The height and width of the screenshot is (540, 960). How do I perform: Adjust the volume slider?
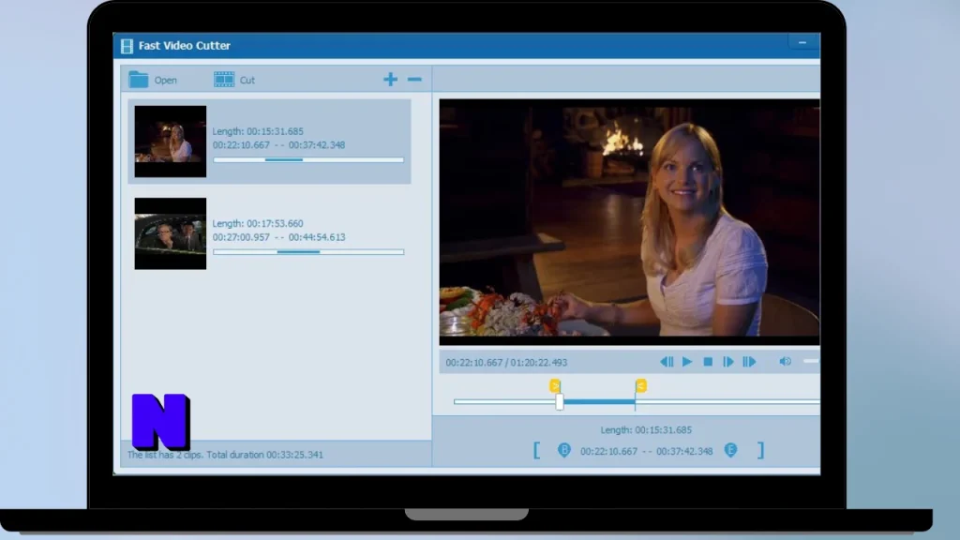(811, 361)
